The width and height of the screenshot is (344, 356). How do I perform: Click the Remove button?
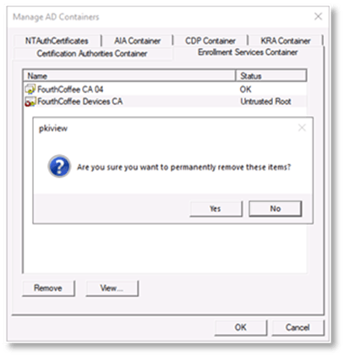point(48,288)
